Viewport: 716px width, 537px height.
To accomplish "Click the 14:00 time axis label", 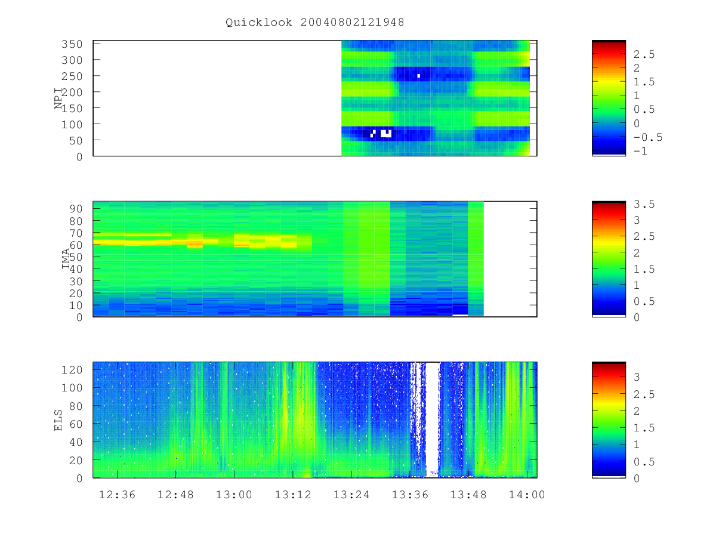I will (526, 495).
